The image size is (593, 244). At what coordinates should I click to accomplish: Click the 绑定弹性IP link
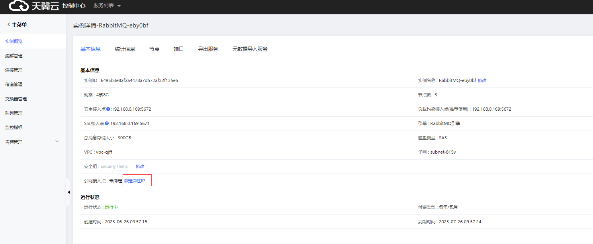(135, 181)
